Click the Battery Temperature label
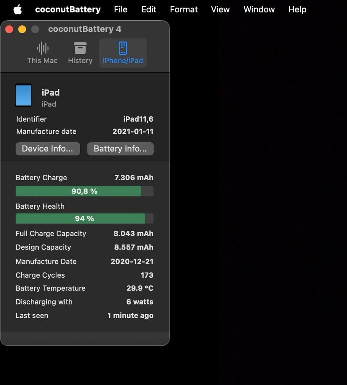The height and width of the screenshot is (385, 347). [x=51, y=288]
